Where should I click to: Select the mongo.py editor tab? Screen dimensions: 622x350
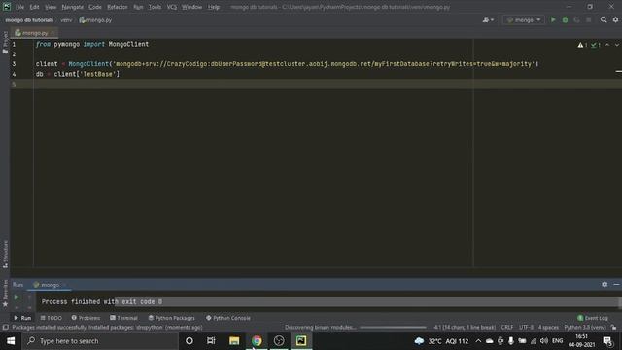[x=34, y=33]
